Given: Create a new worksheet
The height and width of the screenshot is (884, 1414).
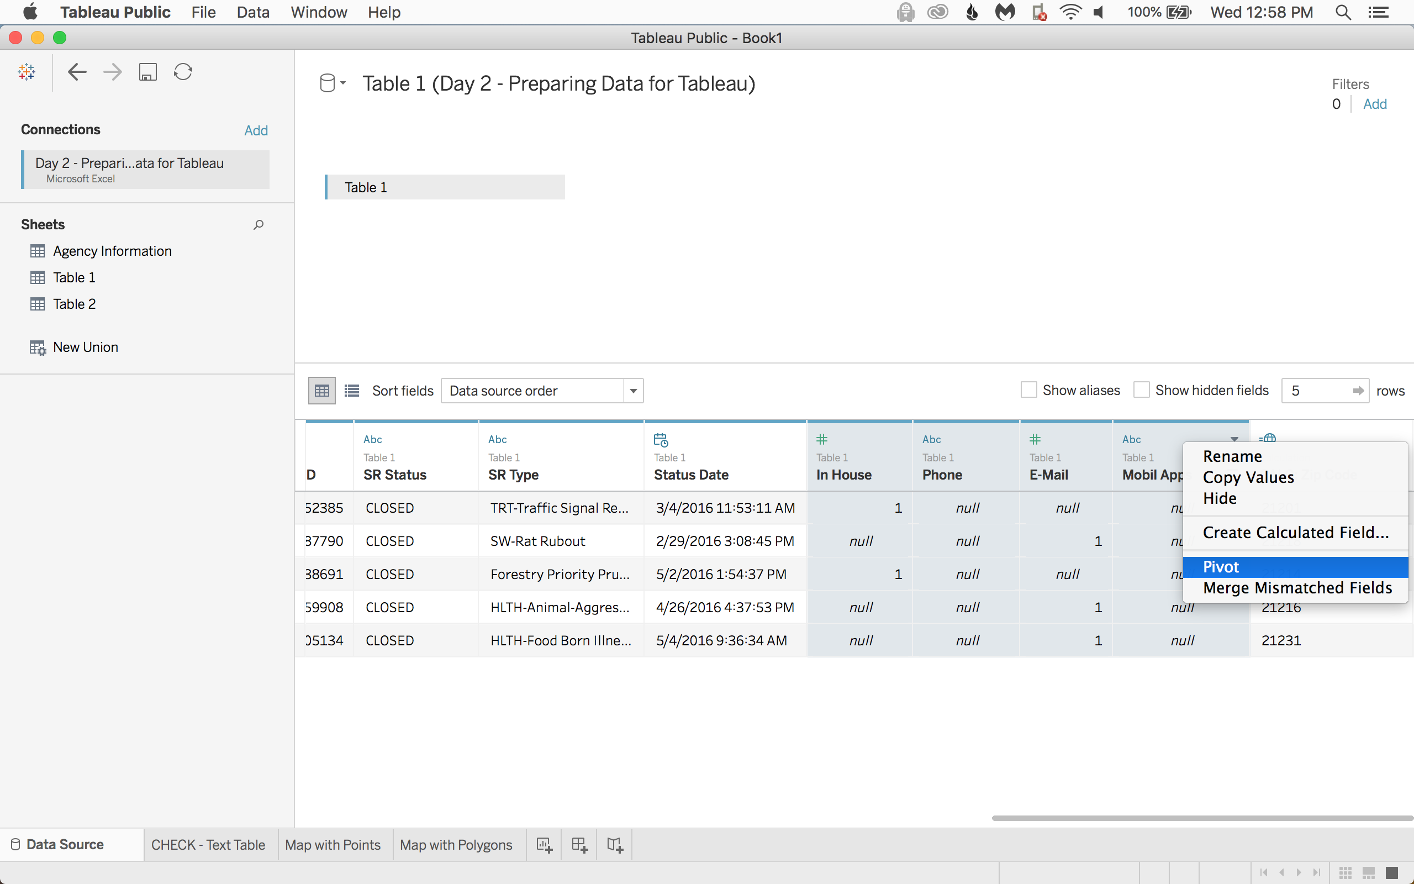Looking at the screenshot, I should pyautogui.click(x=544, y=845).
